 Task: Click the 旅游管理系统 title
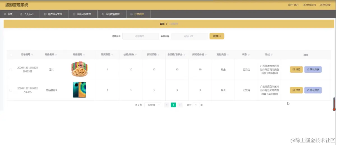click(x=17, y=5)
